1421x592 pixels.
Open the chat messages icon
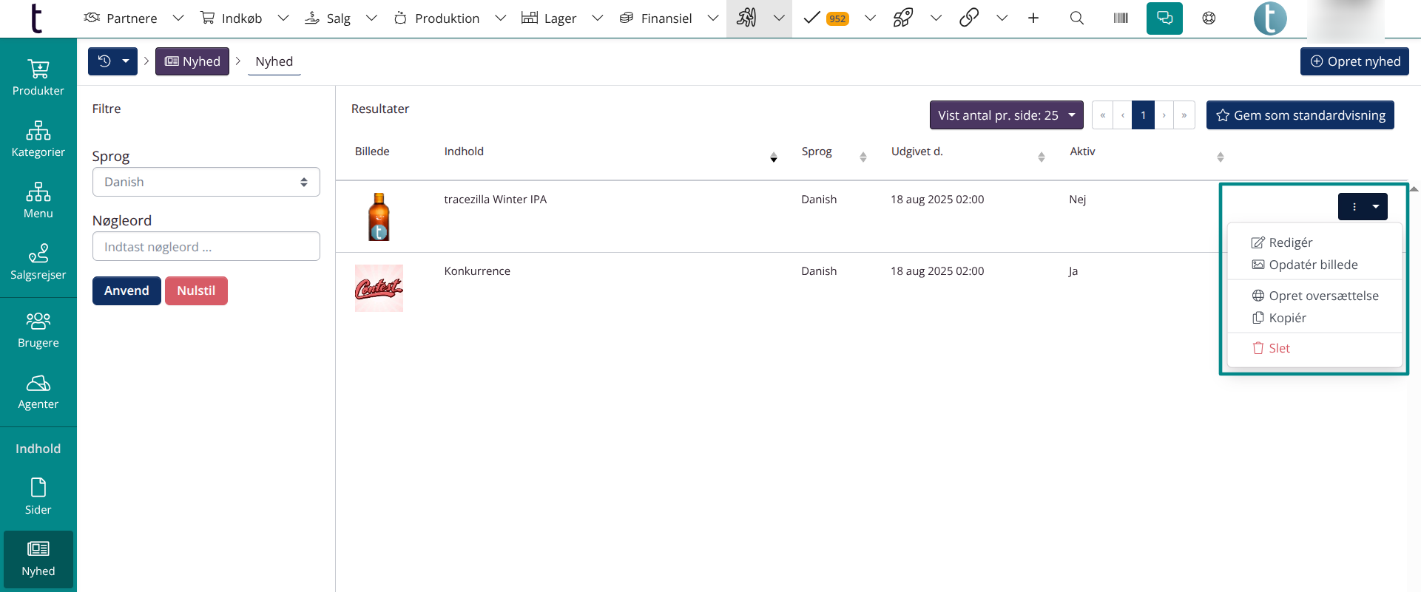point(1164,18)
